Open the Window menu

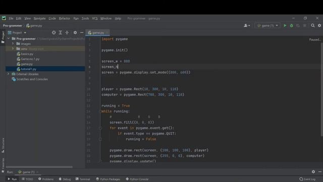coord(106,18)
